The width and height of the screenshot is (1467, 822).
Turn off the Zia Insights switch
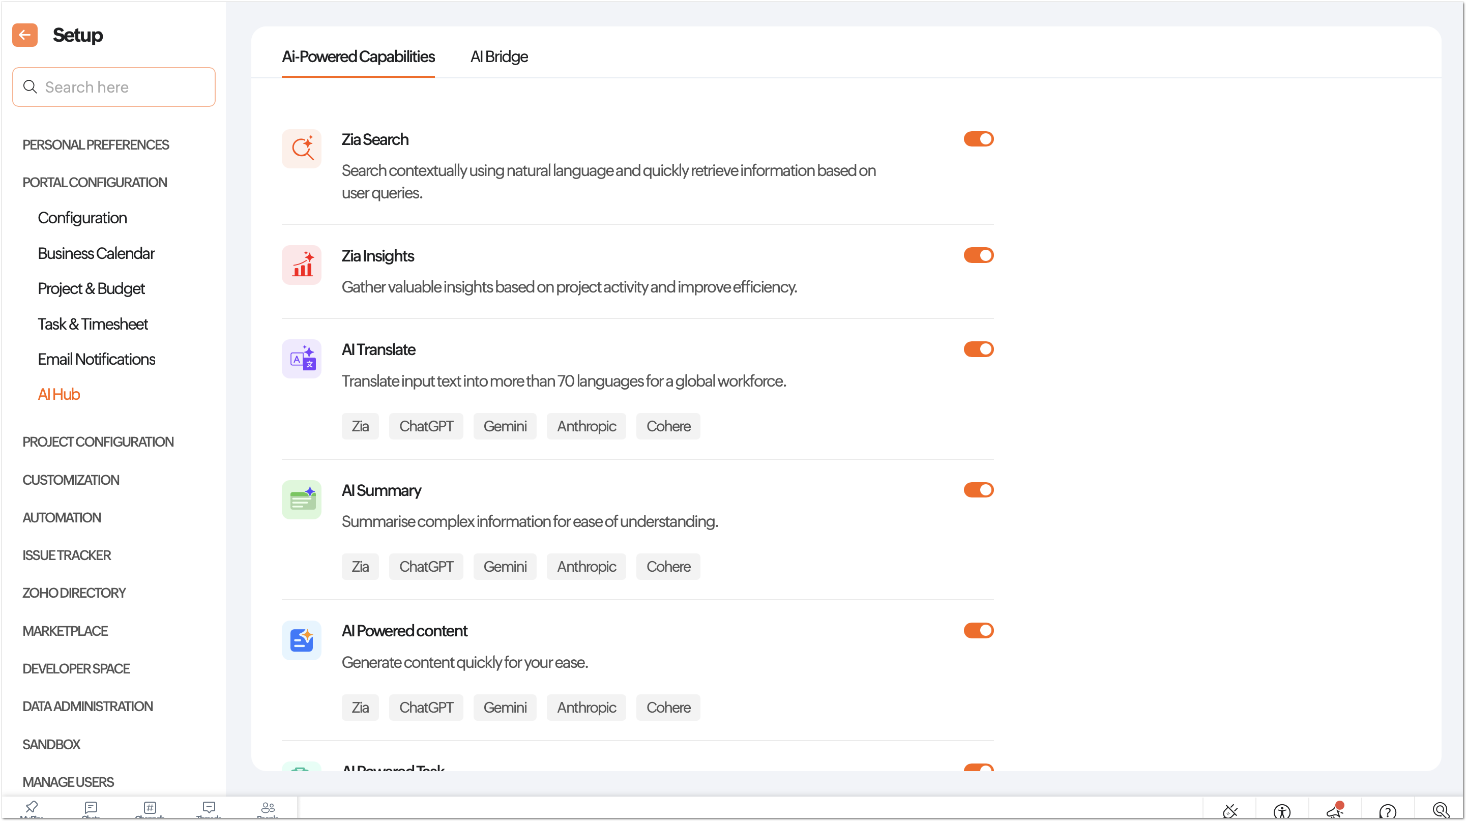(x=978, y=255)
